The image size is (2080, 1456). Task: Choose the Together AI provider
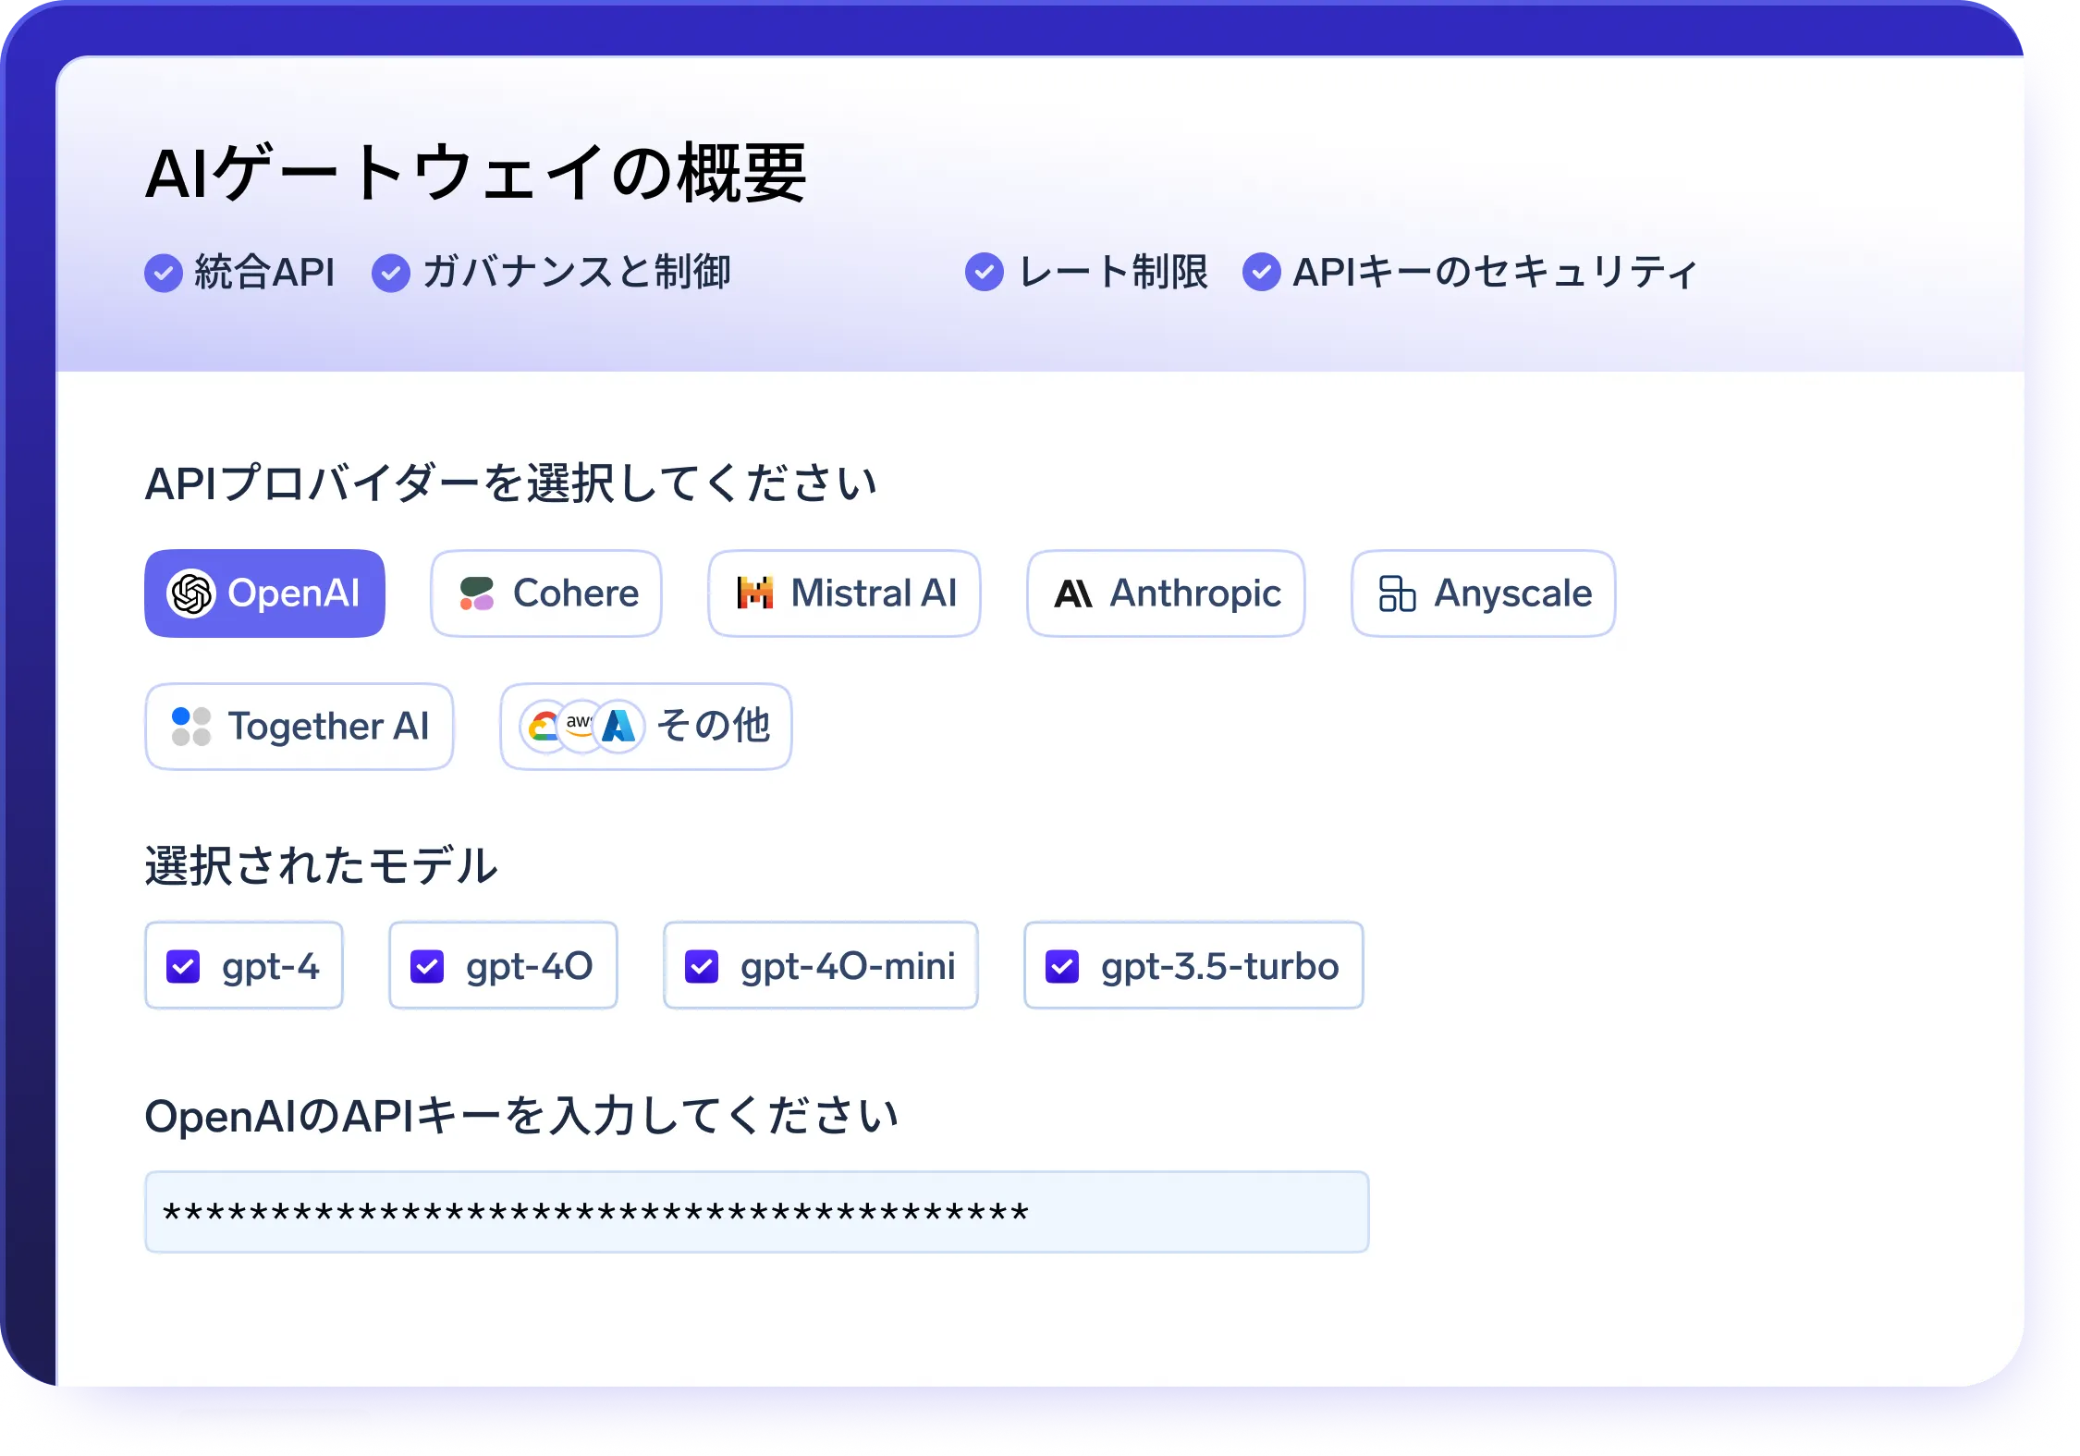click(300, 727)
